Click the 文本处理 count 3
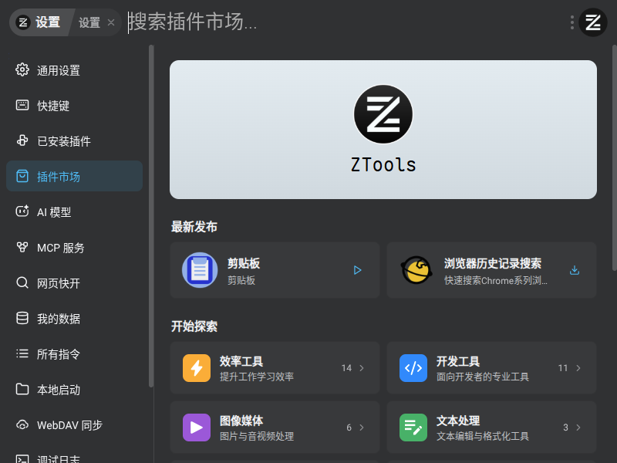The image size is (617, 463). tap(565, 428)
